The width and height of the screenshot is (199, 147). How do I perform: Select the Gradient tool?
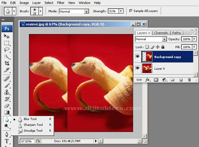click(6, 112)
